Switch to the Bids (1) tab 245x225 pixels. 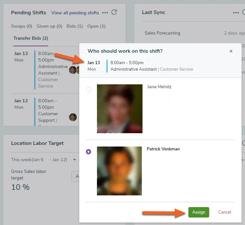point(75,26)
